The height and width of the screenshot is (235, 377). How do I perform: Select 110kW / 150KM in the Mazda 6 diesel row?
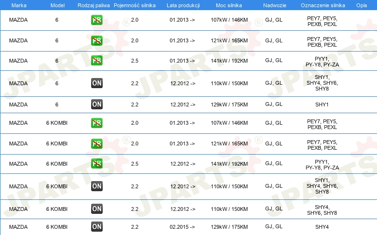click(x=229, y=83)
